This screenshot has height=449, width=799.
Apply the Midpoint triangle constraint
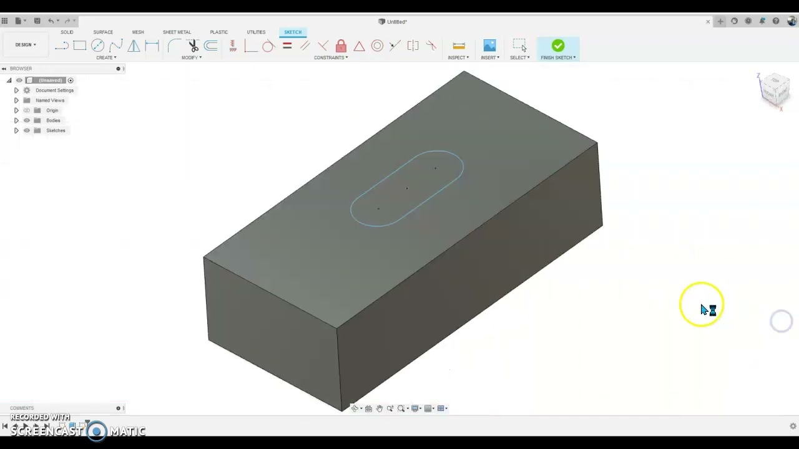[x=359, y=46]
